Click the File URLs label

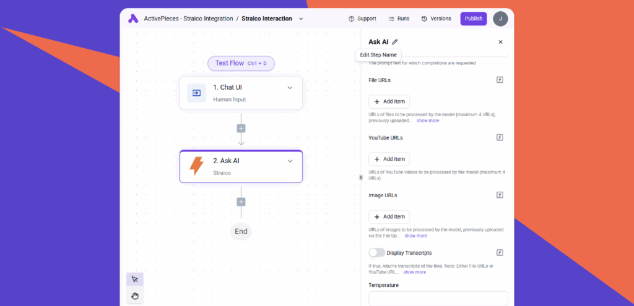(380, 80)
